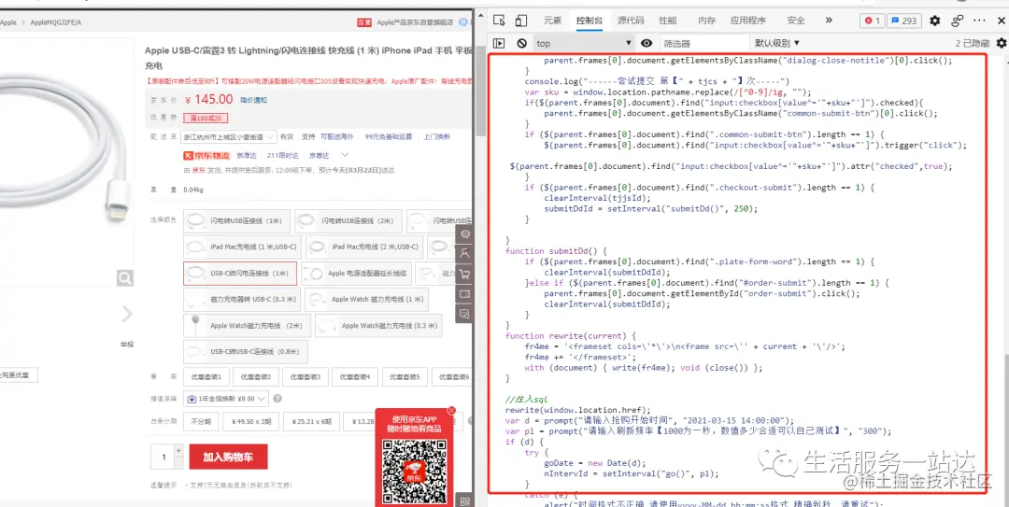Open the user account sidebar icon

[464, 254]
